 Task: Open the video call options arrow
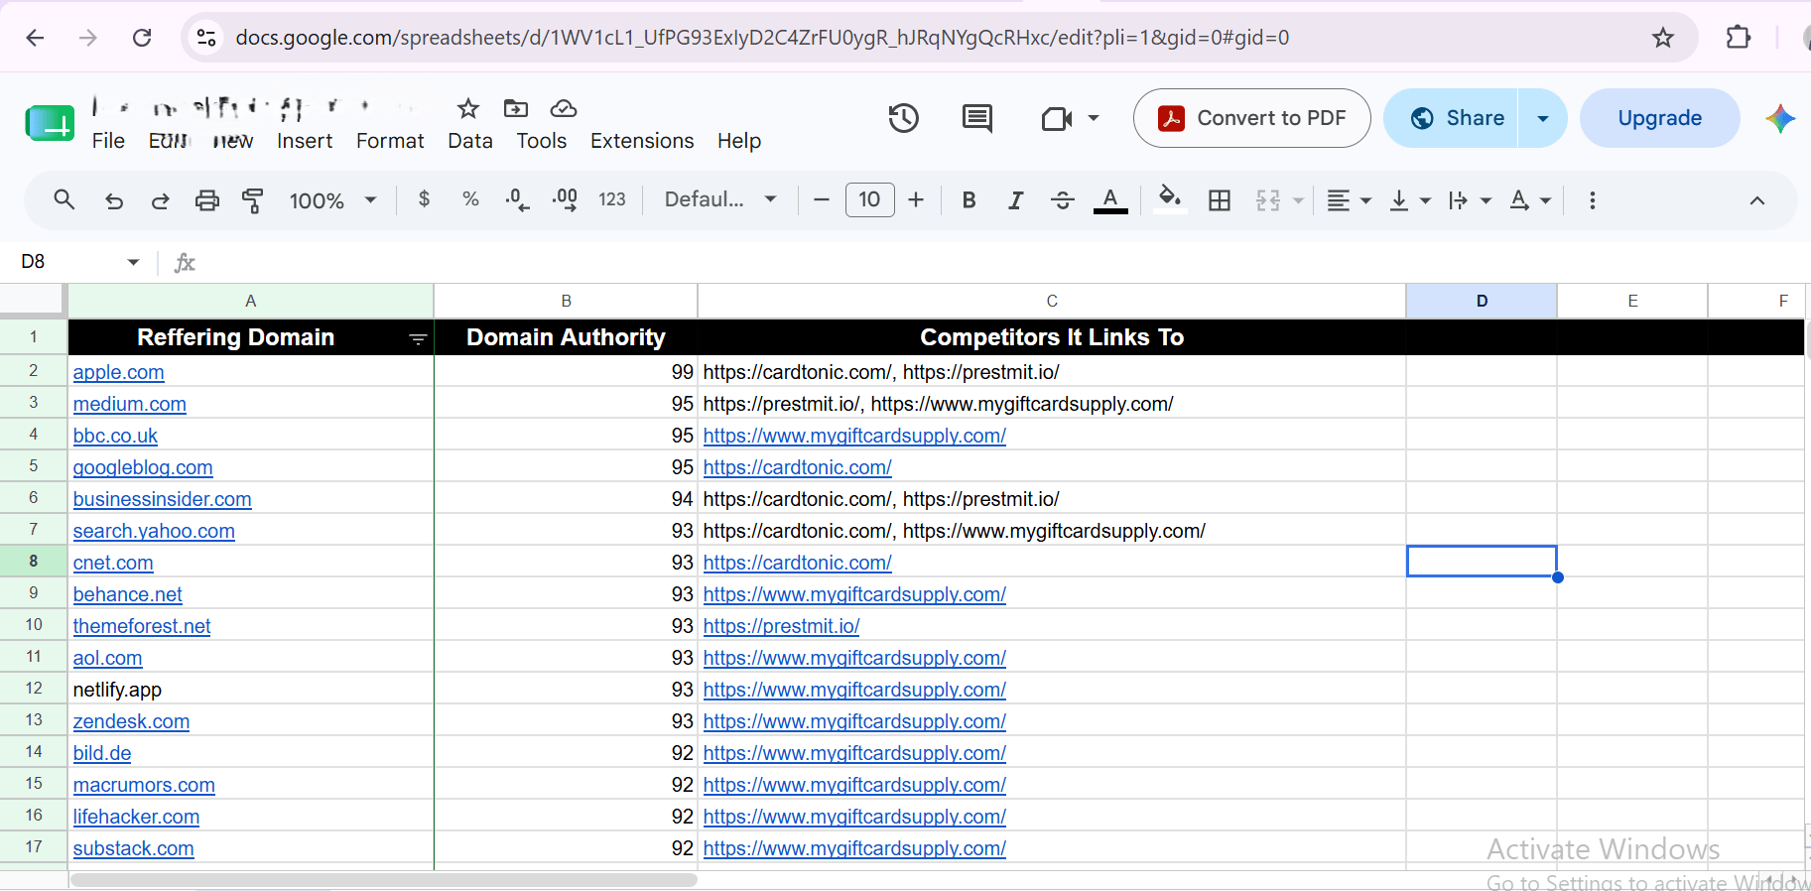click(x=1094, y=118)
